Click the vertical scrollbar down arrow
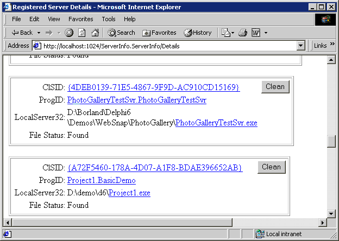339x241 pixels. pos(331,214)
